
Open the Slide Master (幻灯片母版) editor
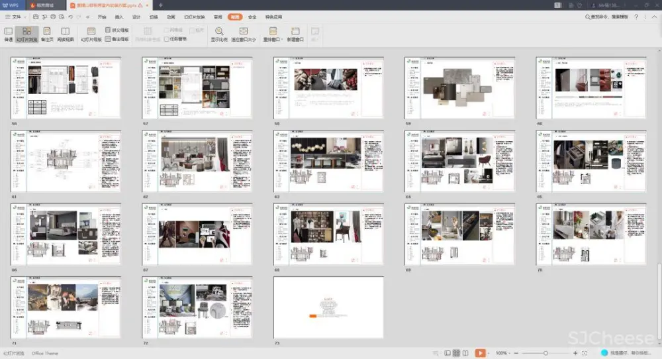[x=91, y=34]
